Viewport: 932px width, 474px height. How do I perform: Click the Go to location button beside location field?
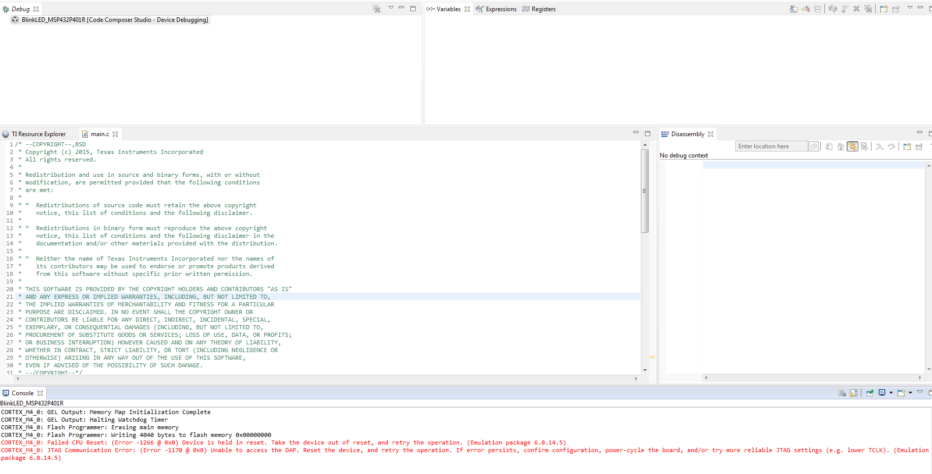click(x=814, y=146)
